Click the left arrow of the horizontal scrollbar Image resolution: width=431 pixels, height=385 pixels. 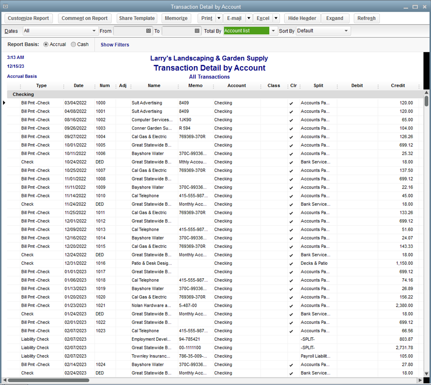(x=4, y=381)
